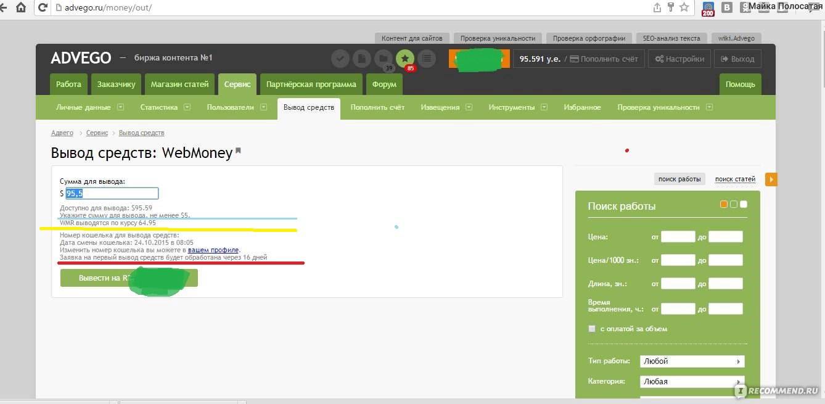Screen dimensions: 825x404
Task: Click the ADVEGO logo
Action: 81,58
